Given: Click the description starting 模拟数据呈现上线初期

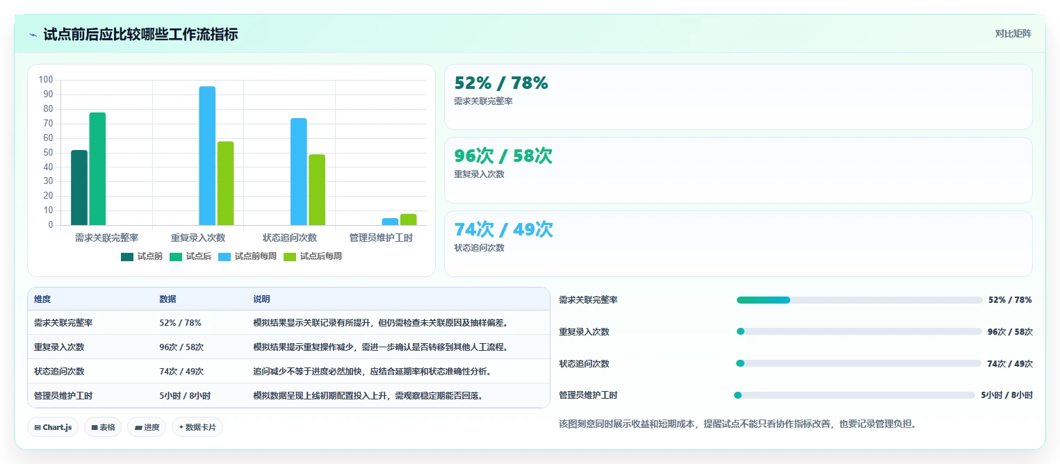Looking at the screenshot, I should (368, 395).
